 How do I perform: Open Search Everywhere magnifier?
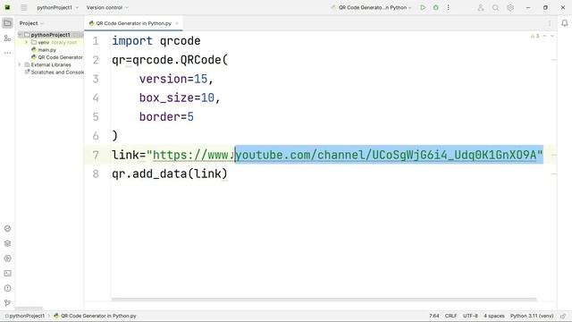(495, 7)
